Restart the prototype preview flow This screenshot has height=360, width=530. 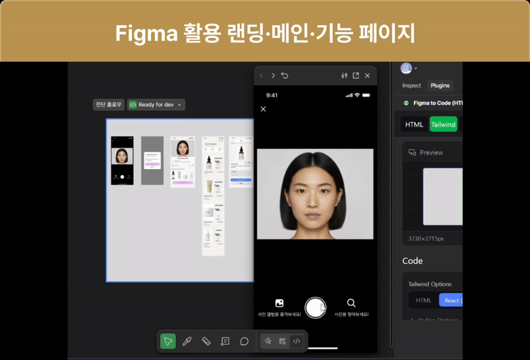(x=285, y=76)
